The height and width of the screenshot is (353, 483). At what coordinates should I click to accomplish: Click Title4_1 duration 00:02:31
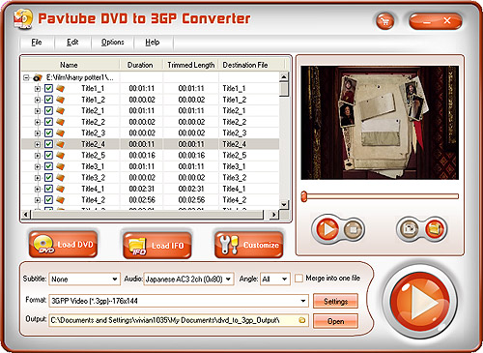click(141, 189)
